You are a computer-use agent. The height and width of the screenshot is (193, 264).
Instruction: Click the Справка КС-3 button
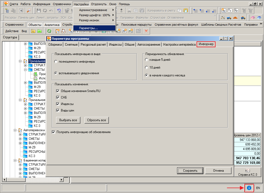tap(247, 172)
